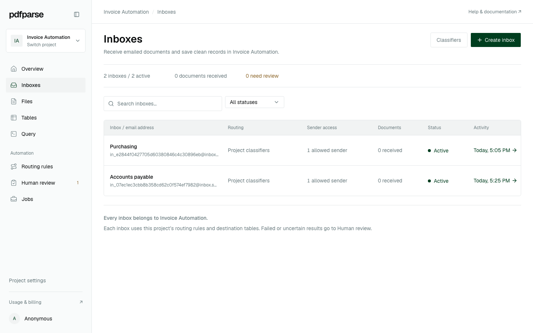This screenshot has width=533, height=333.
Task: Click the Human review clipboard icon
Action: (14, 183)
